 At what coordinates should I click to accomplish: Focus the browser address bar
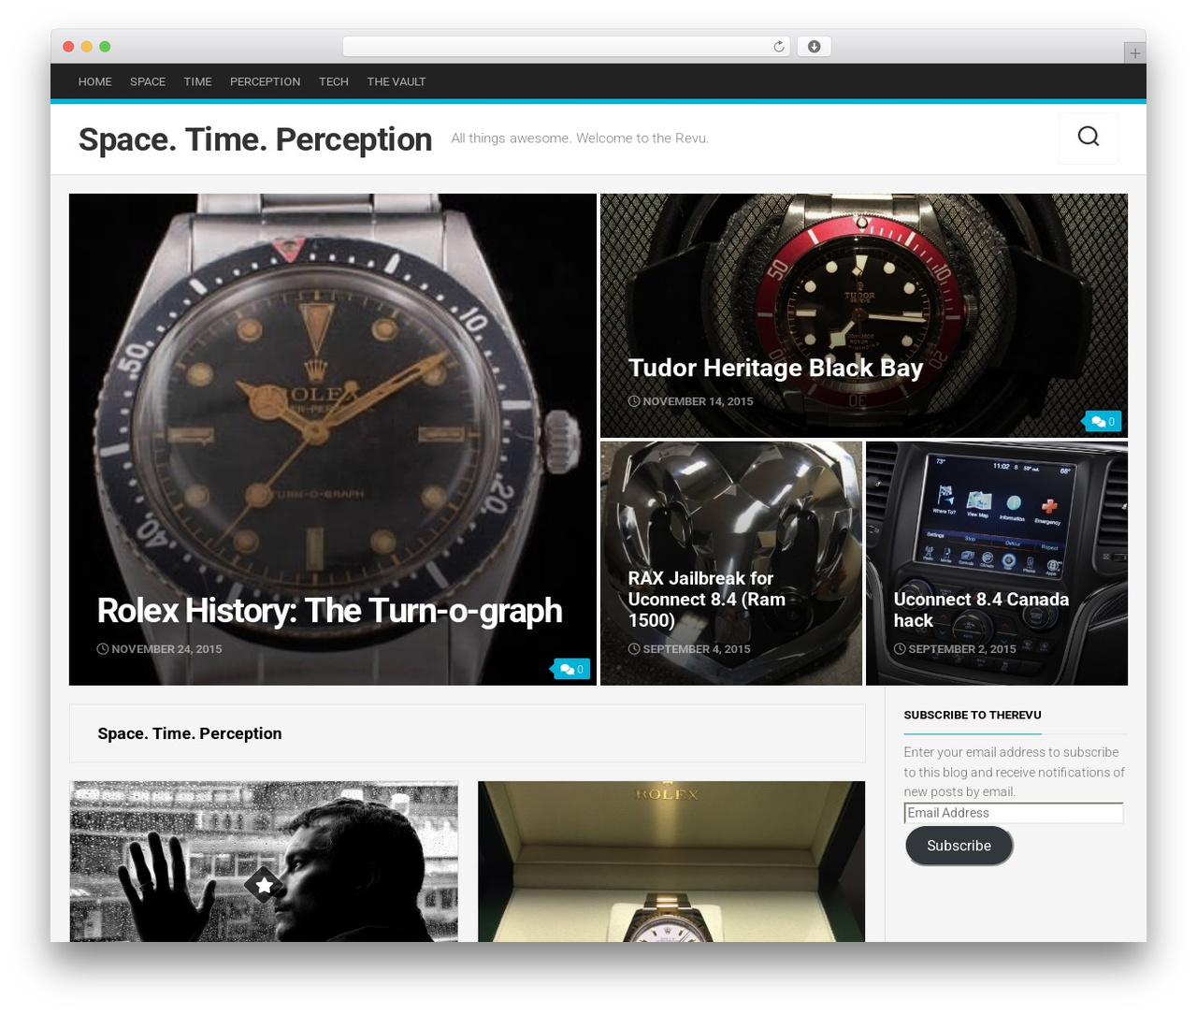coord(566,47)
